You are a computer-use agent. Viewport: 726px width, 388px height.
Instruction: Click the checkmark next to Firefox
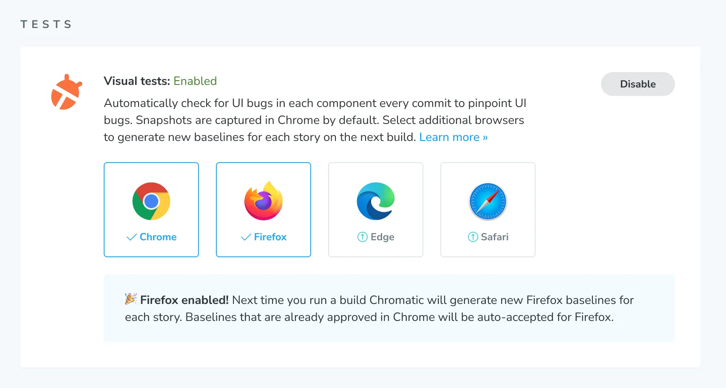point(244,237)
